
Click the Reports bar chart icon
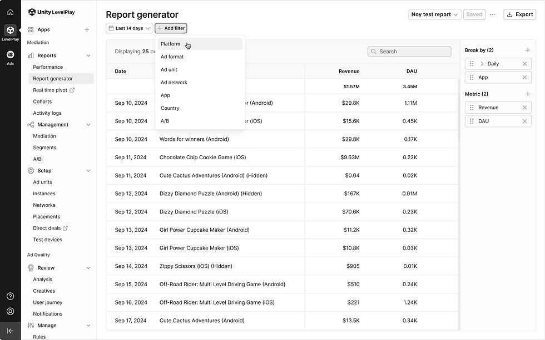[31, 55]
